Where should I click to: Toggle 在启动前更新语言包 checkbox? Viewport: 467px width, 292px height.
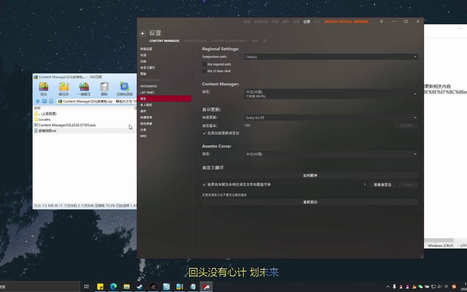coord(204,133)
